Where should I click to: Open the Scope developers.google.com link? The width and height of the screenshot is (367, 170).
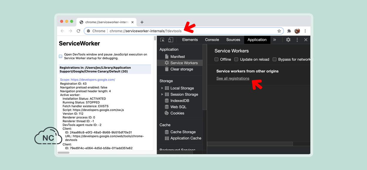(x=87, y=80)
